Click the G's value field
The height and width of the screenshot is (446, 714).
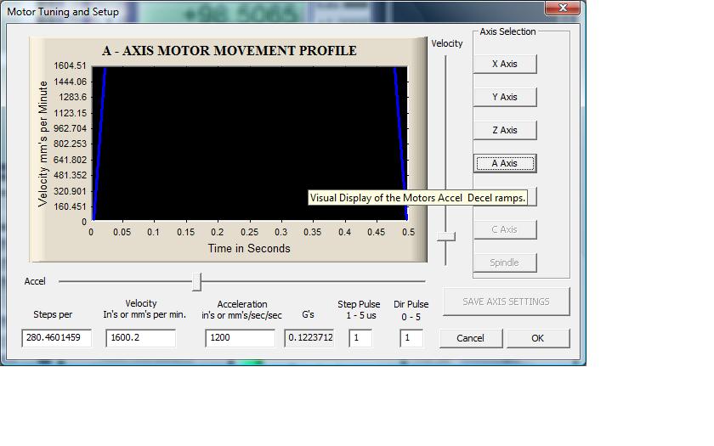tap(309, 338)
